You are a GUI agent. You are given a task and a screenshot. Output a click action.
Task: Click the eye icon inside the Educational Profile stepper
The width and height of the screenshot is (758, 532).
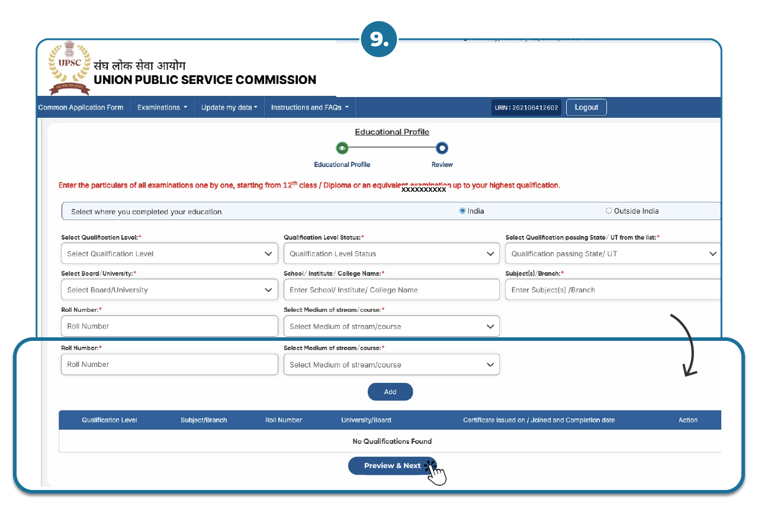(342, 149)
